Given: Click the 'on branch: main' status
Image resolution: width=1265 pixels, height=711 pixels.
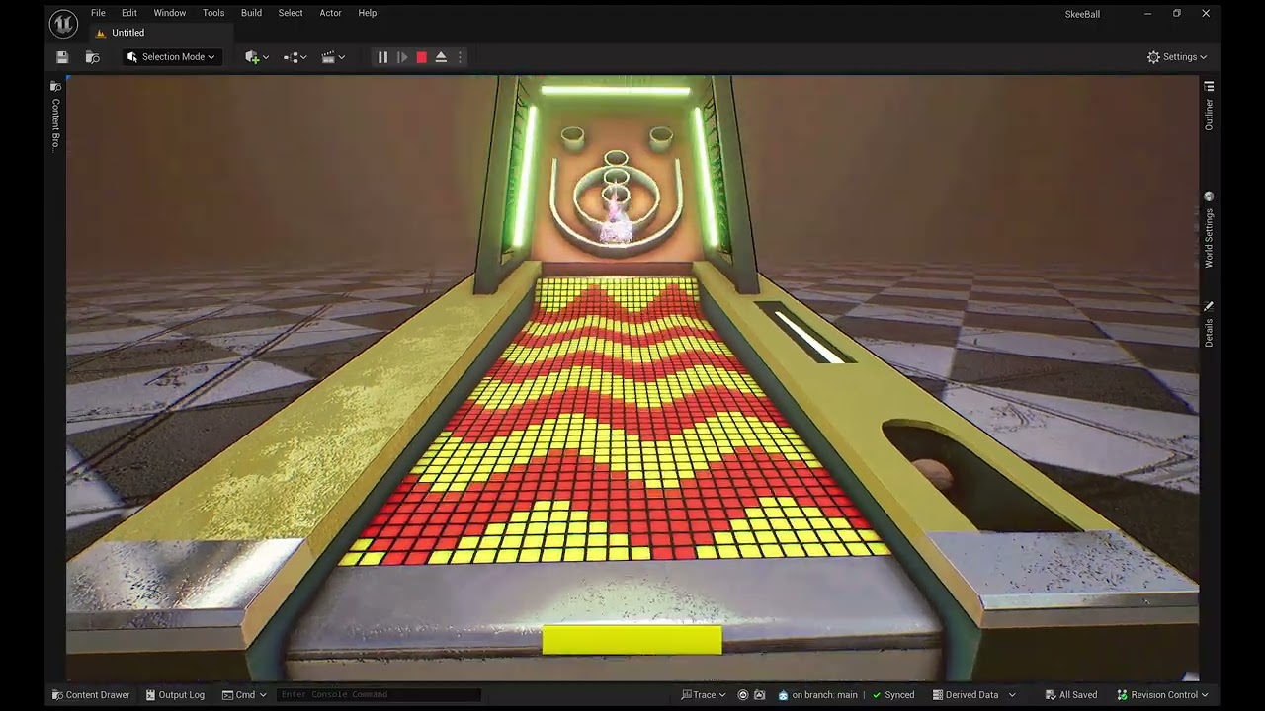Looking at the screenshot, I should pos(817,695).
